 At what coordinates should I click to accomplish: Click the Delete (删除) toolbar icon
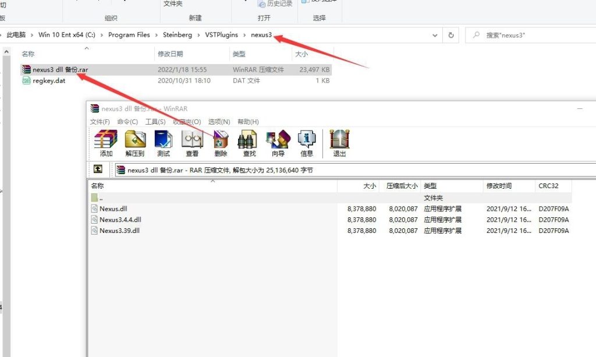(x=221, y=139)
